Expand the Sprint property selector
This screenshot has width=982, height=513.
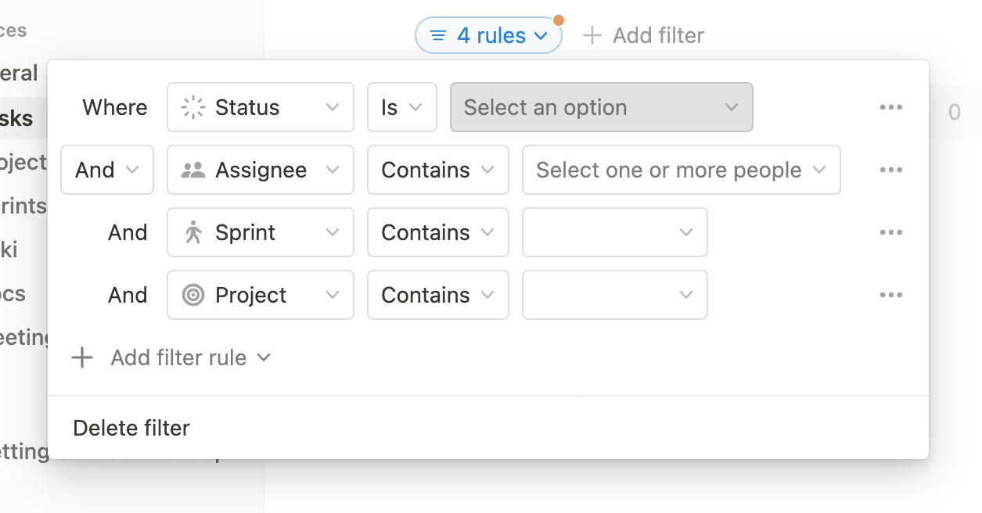pos(260,233)
